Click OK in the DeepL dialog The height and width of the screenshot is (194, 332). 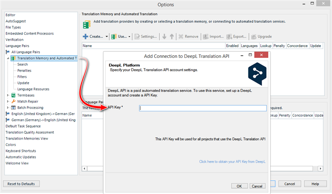tap(239, 186)
